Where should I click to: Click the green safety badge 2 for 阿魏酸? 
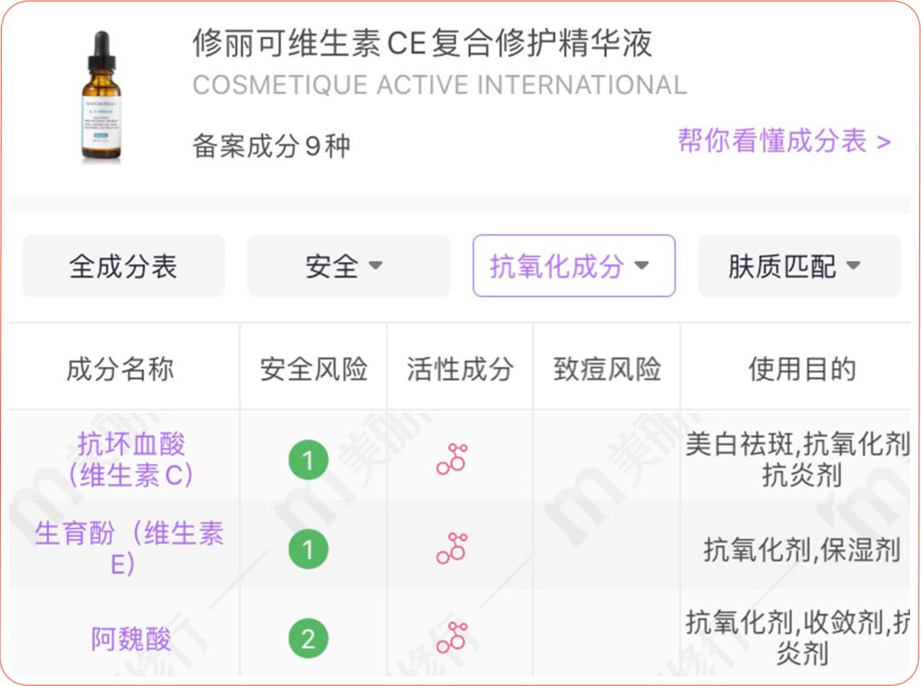tap(309, 639)
